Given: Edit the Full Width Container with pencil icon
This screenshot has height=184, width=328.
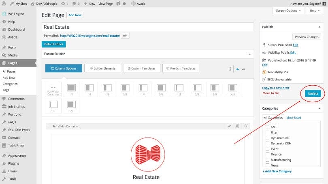Looking at the screenshot, I should (230, 126).
